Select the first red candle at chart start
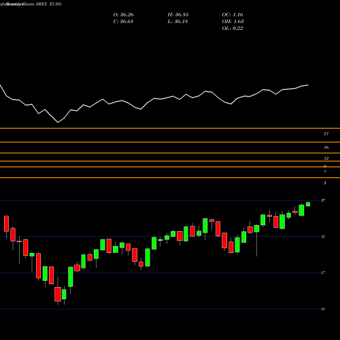The image size is (340, 340). coord(6,224)
